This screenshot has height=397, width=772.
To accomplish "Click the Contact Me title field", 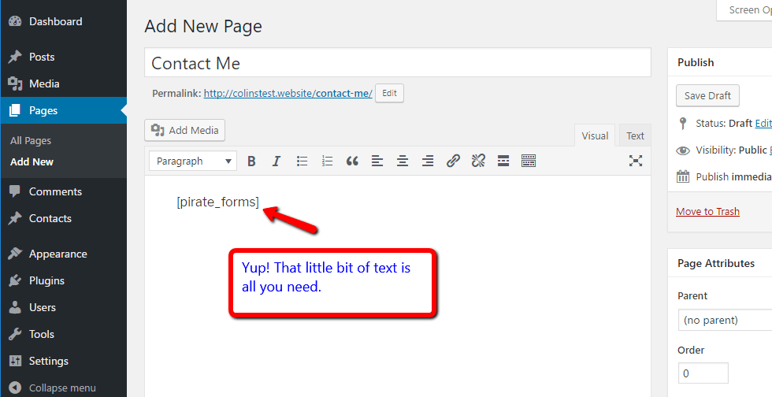I will click(398, 62).
